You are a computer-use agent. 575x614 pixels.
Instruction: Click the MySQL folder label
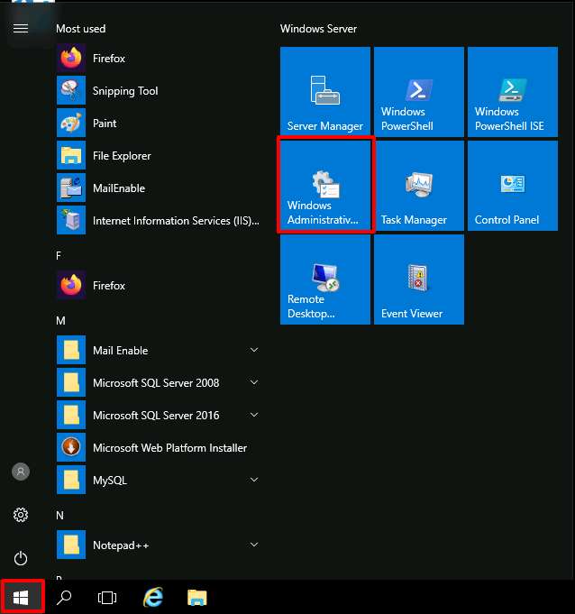(110, 481)
